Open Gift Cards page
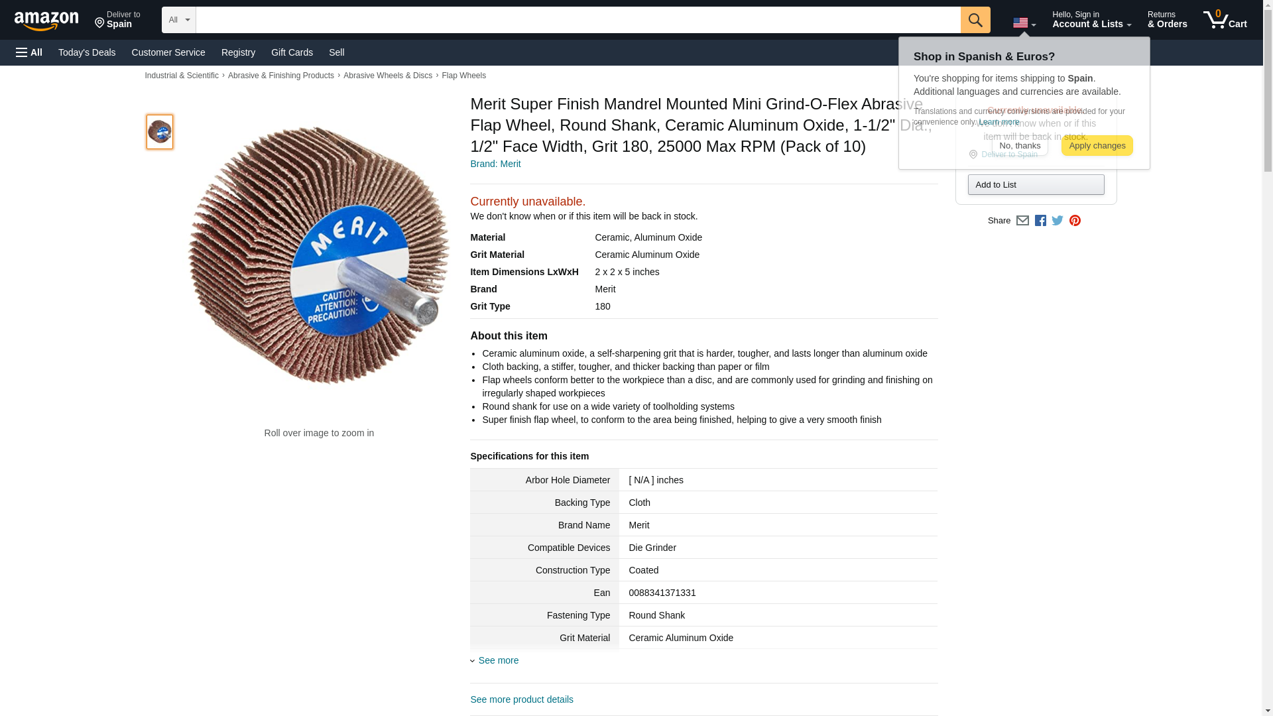 (x=292, y=52)
